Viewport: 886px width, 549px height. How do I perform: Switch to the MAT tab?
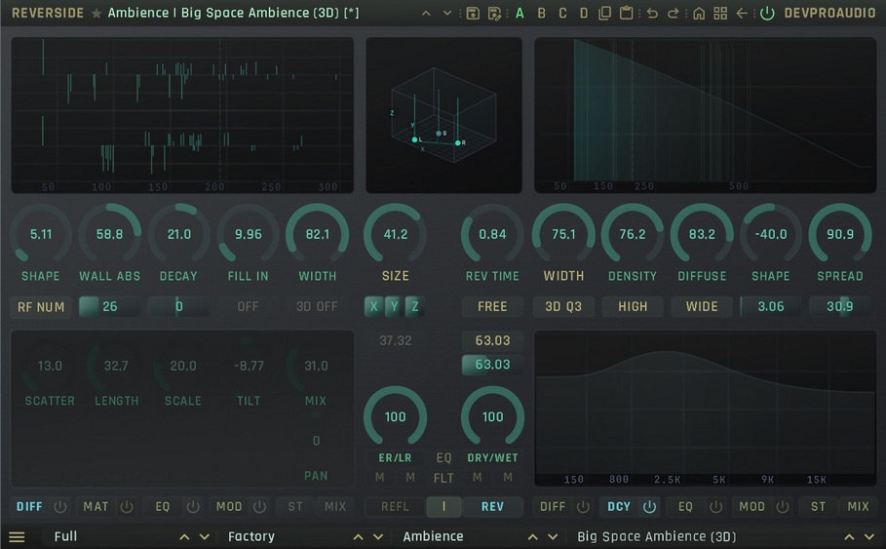(x=96, y=507)
